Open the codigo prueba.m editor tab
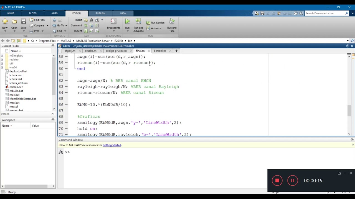This screenshot has height=199, width=355. pos(116,51)
